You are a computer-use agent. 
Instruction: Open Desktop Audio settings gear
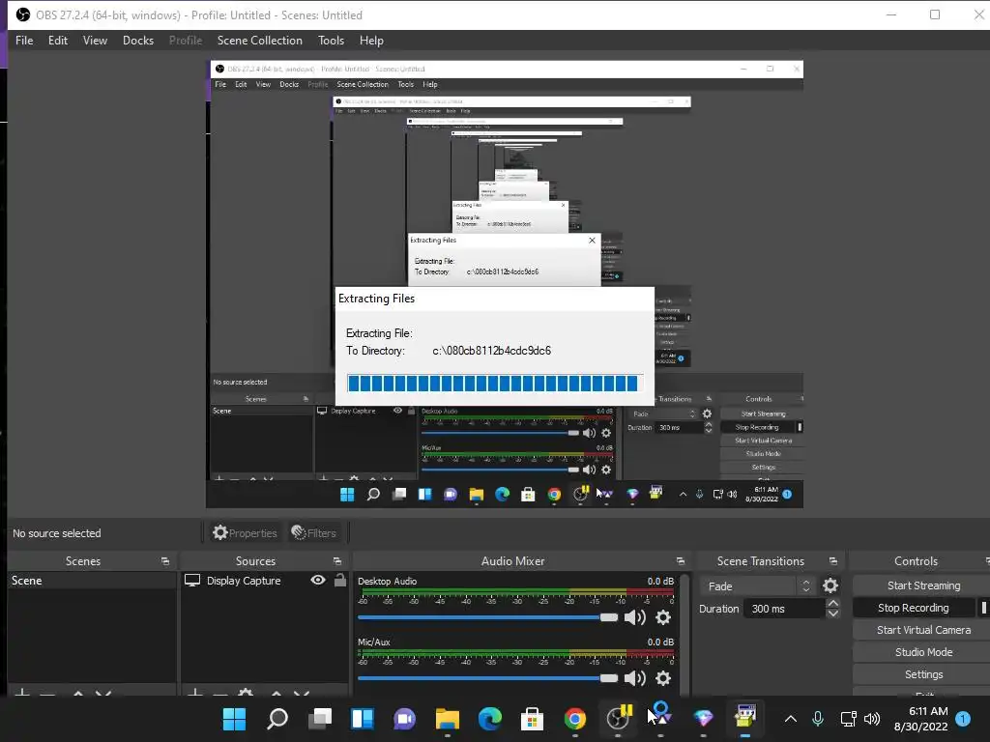click(663, 617)
